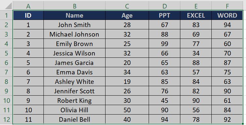Screen dimensions: 246x125
Task: Click the select-all corner triangle
Action: coord(8,6)
